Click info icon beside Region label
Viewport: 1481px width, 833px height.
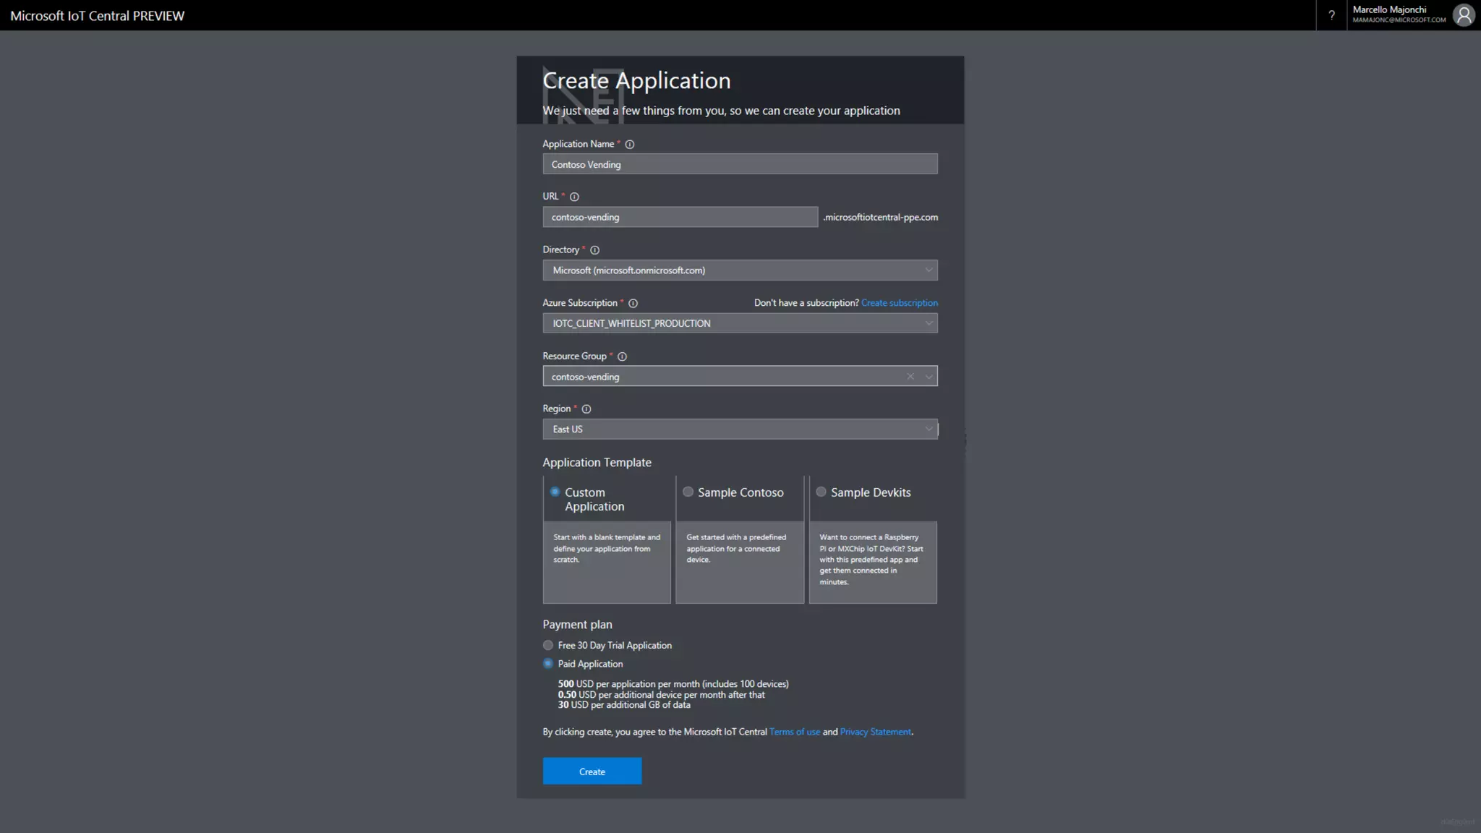pyautogui.click(x=586, y=409)
